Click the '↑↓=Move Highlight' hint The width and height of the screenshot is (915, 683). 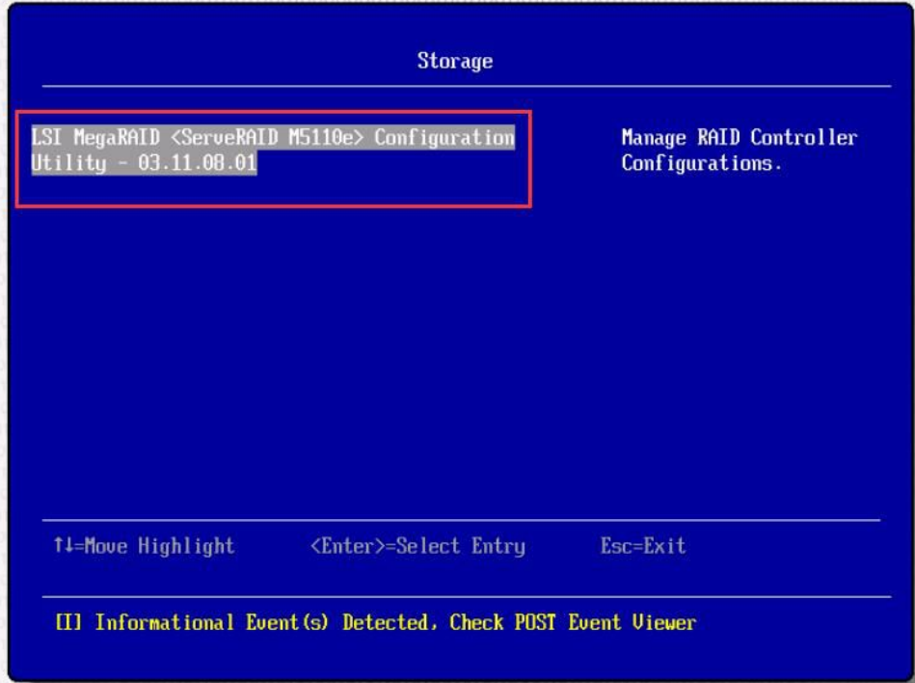[144, 546]
